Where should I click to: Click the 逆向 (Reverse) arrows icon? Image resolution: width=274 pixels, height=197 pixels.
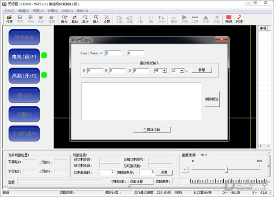click(x=161, y=19)
